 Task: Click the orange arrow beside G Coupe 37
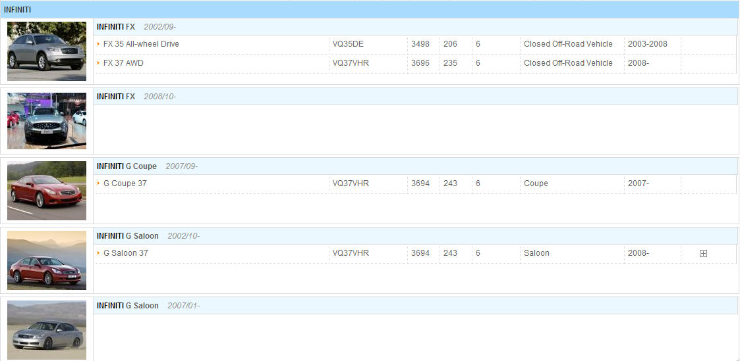coord(99,183)
